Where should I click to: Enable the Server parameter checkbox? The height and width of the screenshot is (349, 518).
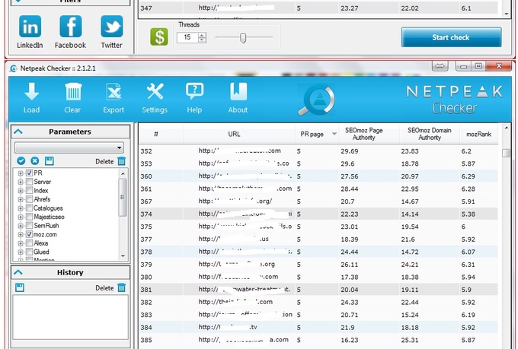coord(29,182)
